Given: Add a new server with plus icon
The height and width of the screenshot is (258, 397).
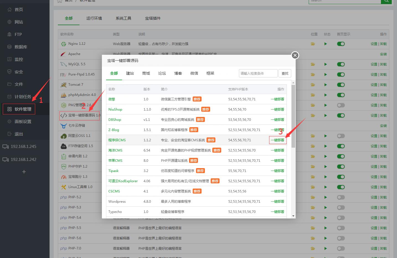Looking at the screenshot, I should (x=24, y=172).
